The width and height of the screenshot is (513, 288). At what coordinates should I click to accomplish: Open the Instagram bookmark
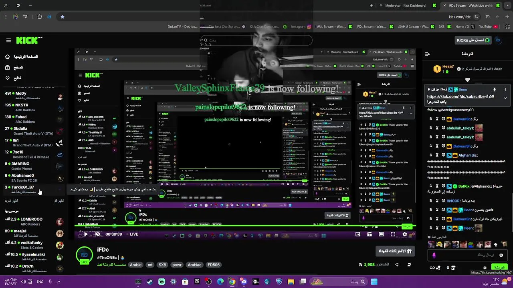(x=301, y=27)
